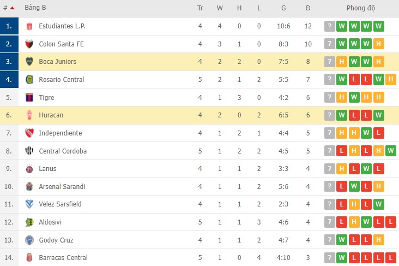Click the question mark badge for Estudiantes

(x=329, y=26)
